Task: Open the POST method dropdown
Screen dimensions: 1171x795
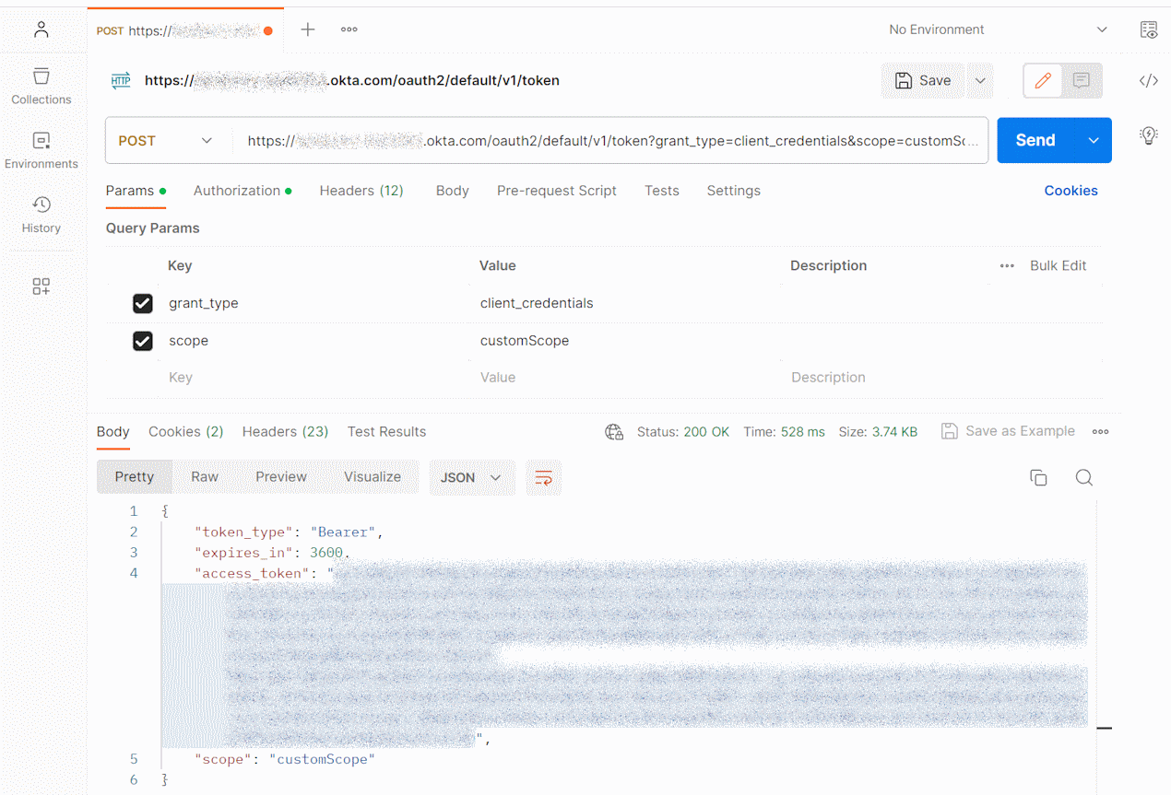Action: tap(166, 140)
